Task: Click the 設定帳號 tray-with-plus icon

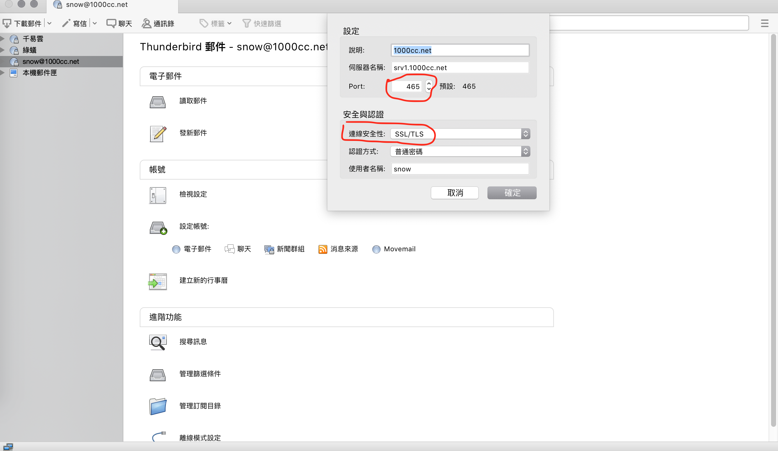Action: [x=158, y=228]
